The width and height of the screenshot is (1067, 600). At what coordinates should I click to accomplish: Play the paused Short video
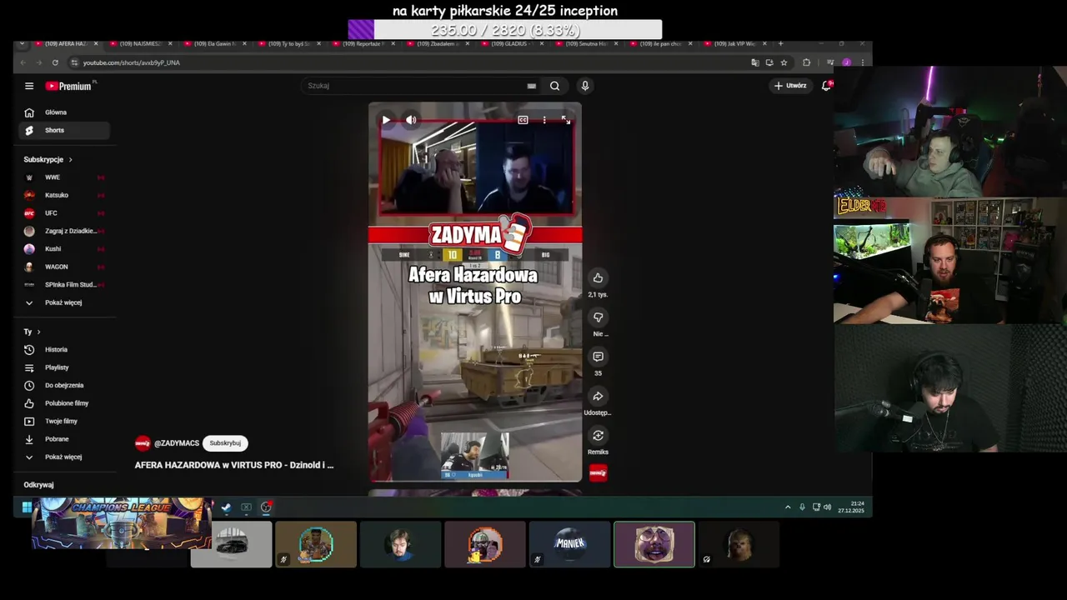pos(386,120)
